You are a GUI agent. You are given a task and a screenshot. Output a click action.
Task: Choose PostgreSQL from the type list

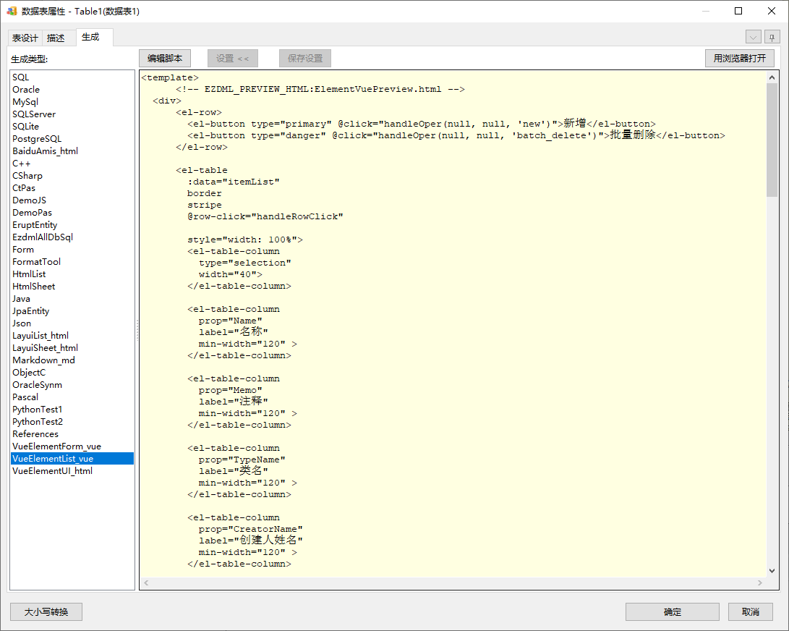pyautogui.click(x=37, y=139)
